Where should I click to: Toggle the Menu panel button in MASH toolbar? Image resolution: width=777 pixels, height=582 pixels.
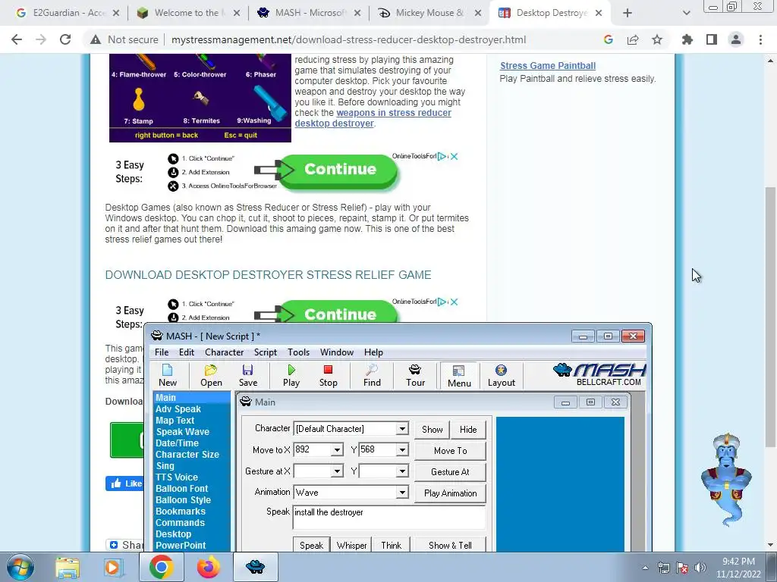459,376
